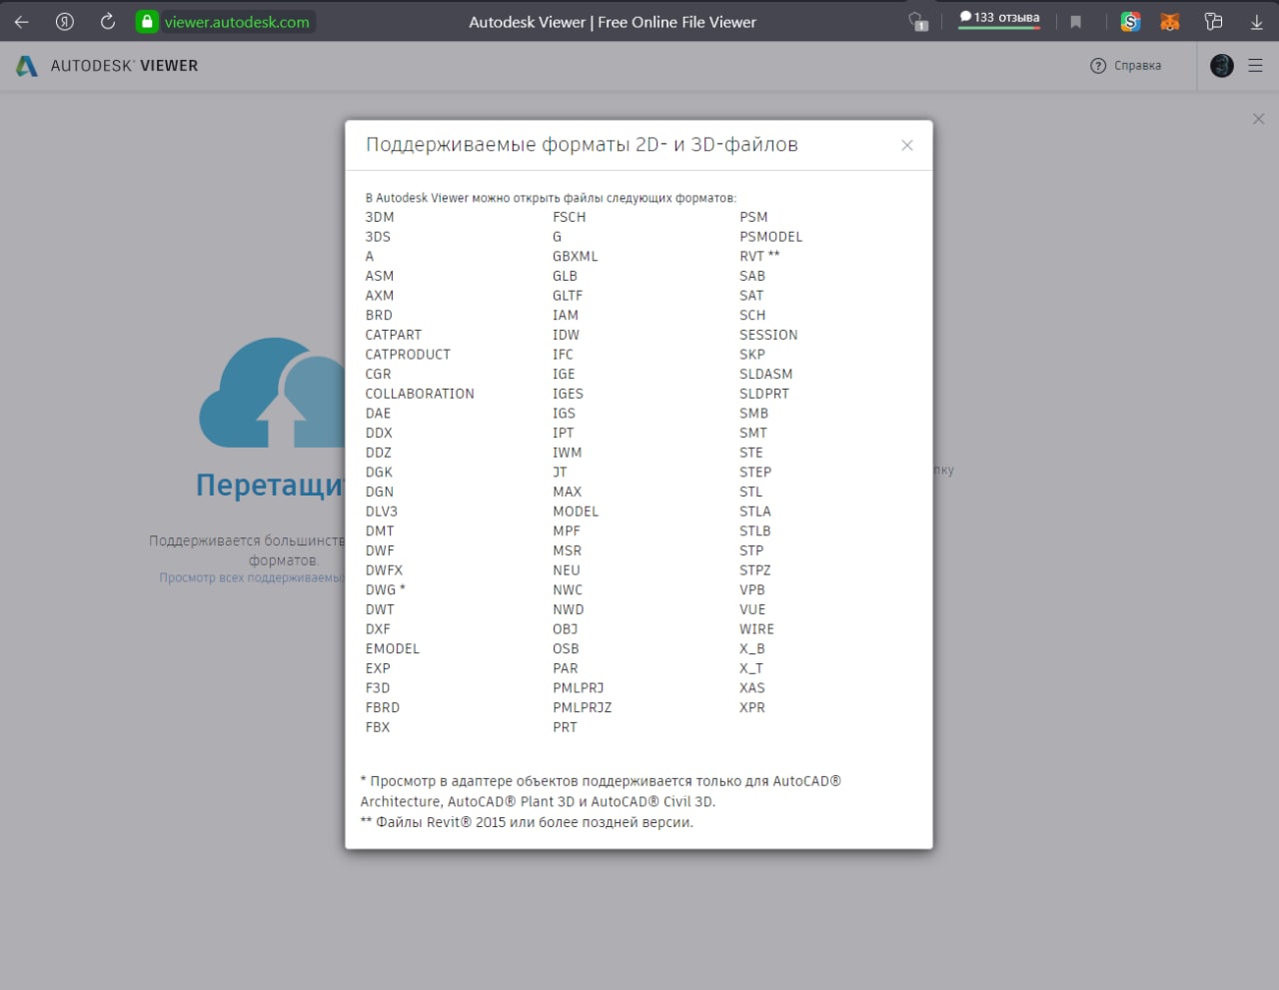Click the IGES format entry
The width and height of the screenshot is (1279, 990).
point(569,394)
